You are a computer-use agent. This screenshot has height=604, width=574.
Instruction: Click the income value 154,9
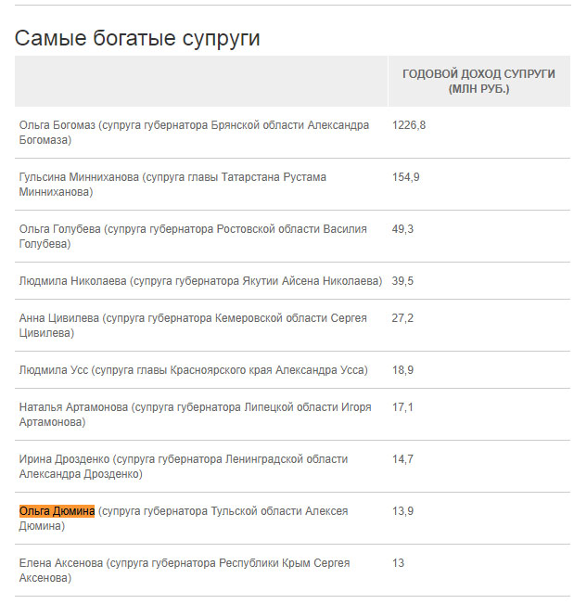point(406,177)
